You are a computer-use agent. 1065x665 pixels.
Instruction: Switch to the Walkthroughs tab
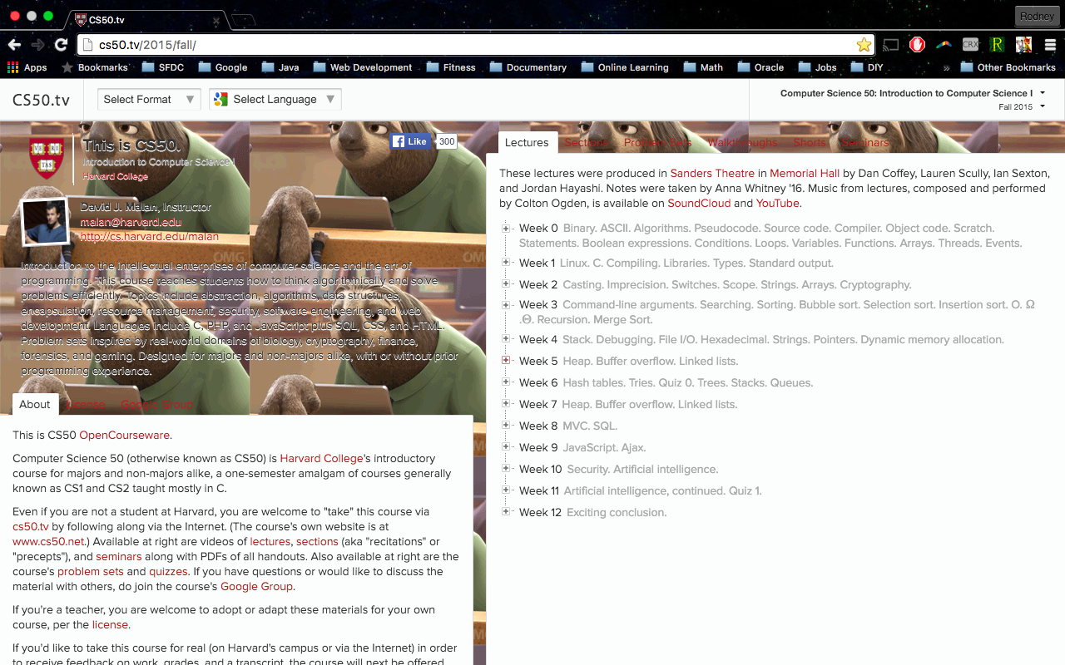(742, 143)
